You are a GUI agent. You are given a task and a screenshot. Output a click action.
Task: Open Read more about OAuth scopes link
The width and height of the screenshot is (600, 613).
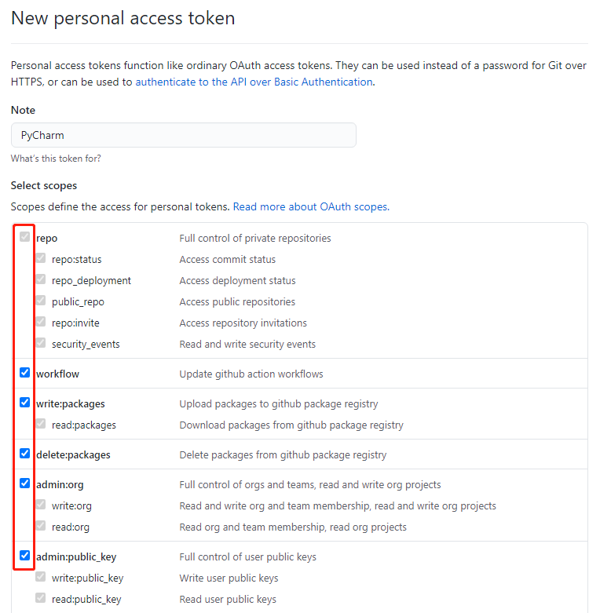click(x=310, y=206)
